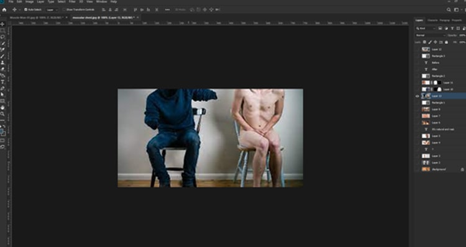Toggle Lock position

(436, 42)
